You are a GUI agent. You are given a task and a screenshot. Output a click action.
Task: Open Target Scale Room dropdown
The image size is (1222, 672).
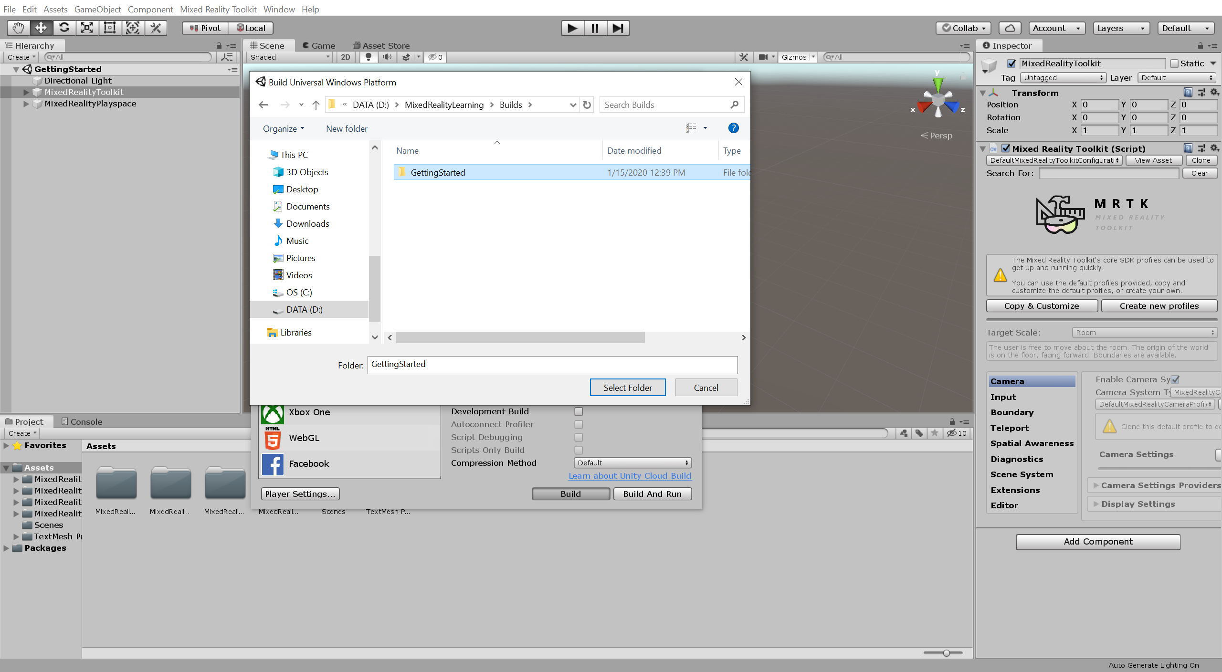[x=1144, y=333]
